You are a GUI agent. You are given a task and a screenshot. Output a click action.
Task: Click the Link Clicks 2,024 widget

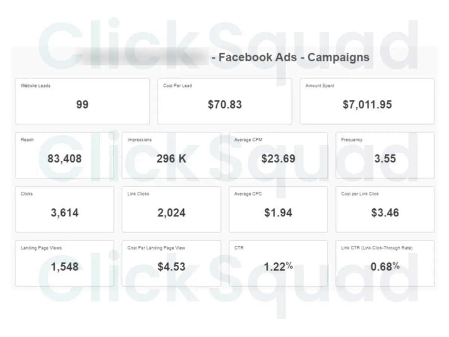pos(171,209)
